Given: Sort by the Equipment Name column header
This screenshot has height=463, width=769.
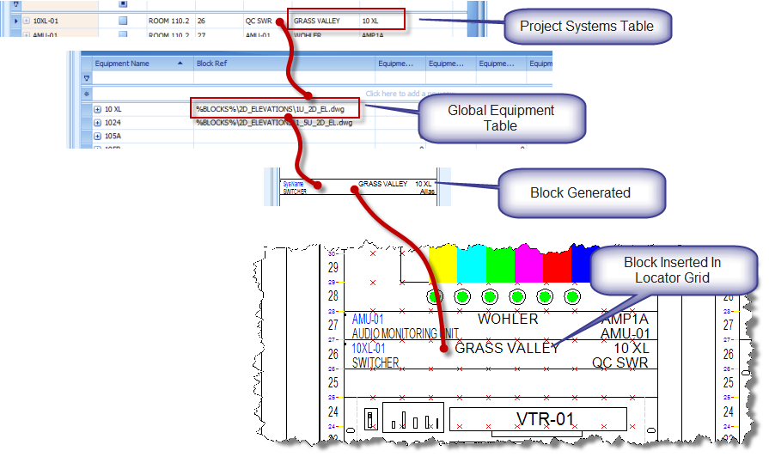Looking at the screenshot, I should [x=143, y=64].
